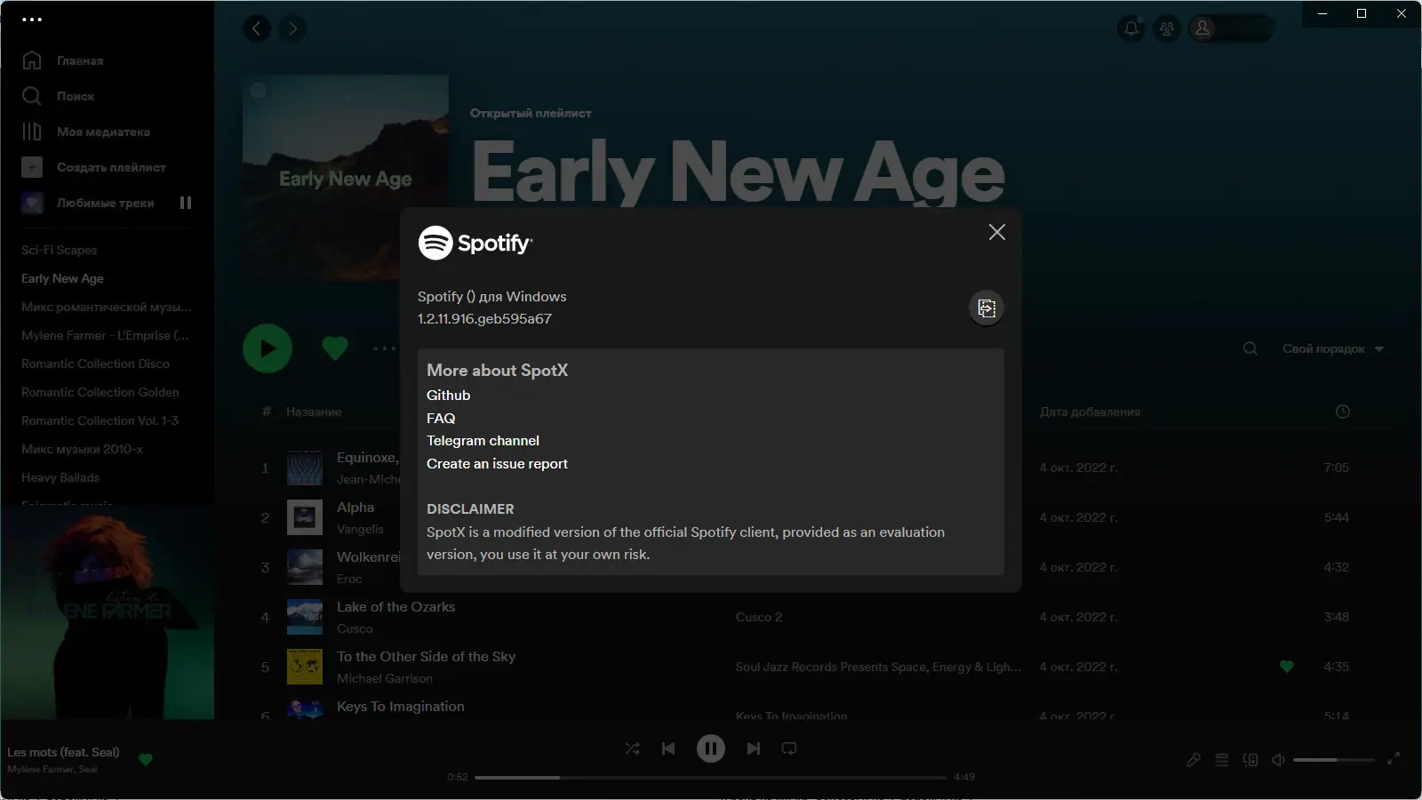Copy version info in about dialog

(x=987, y=308)
